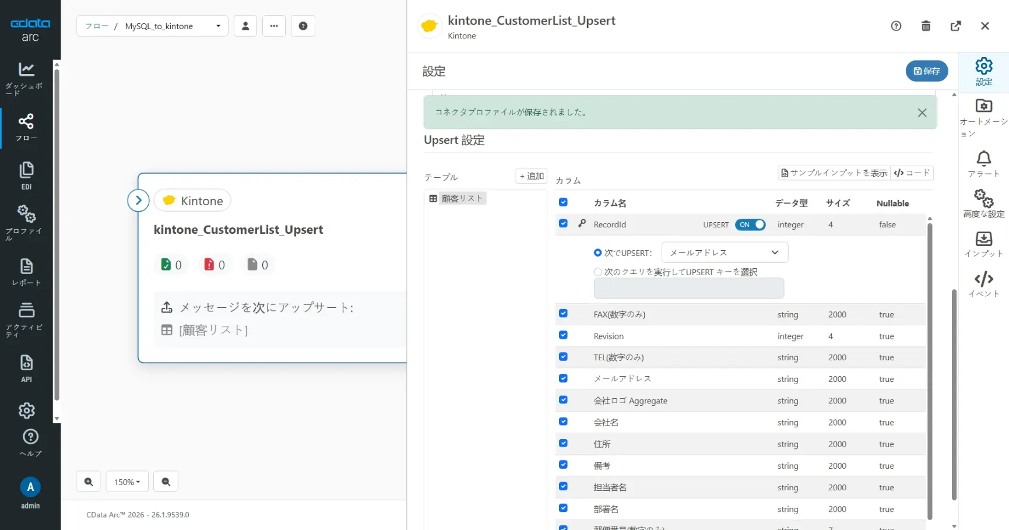Click the empty UPSERT query input field

pos(688,288)
